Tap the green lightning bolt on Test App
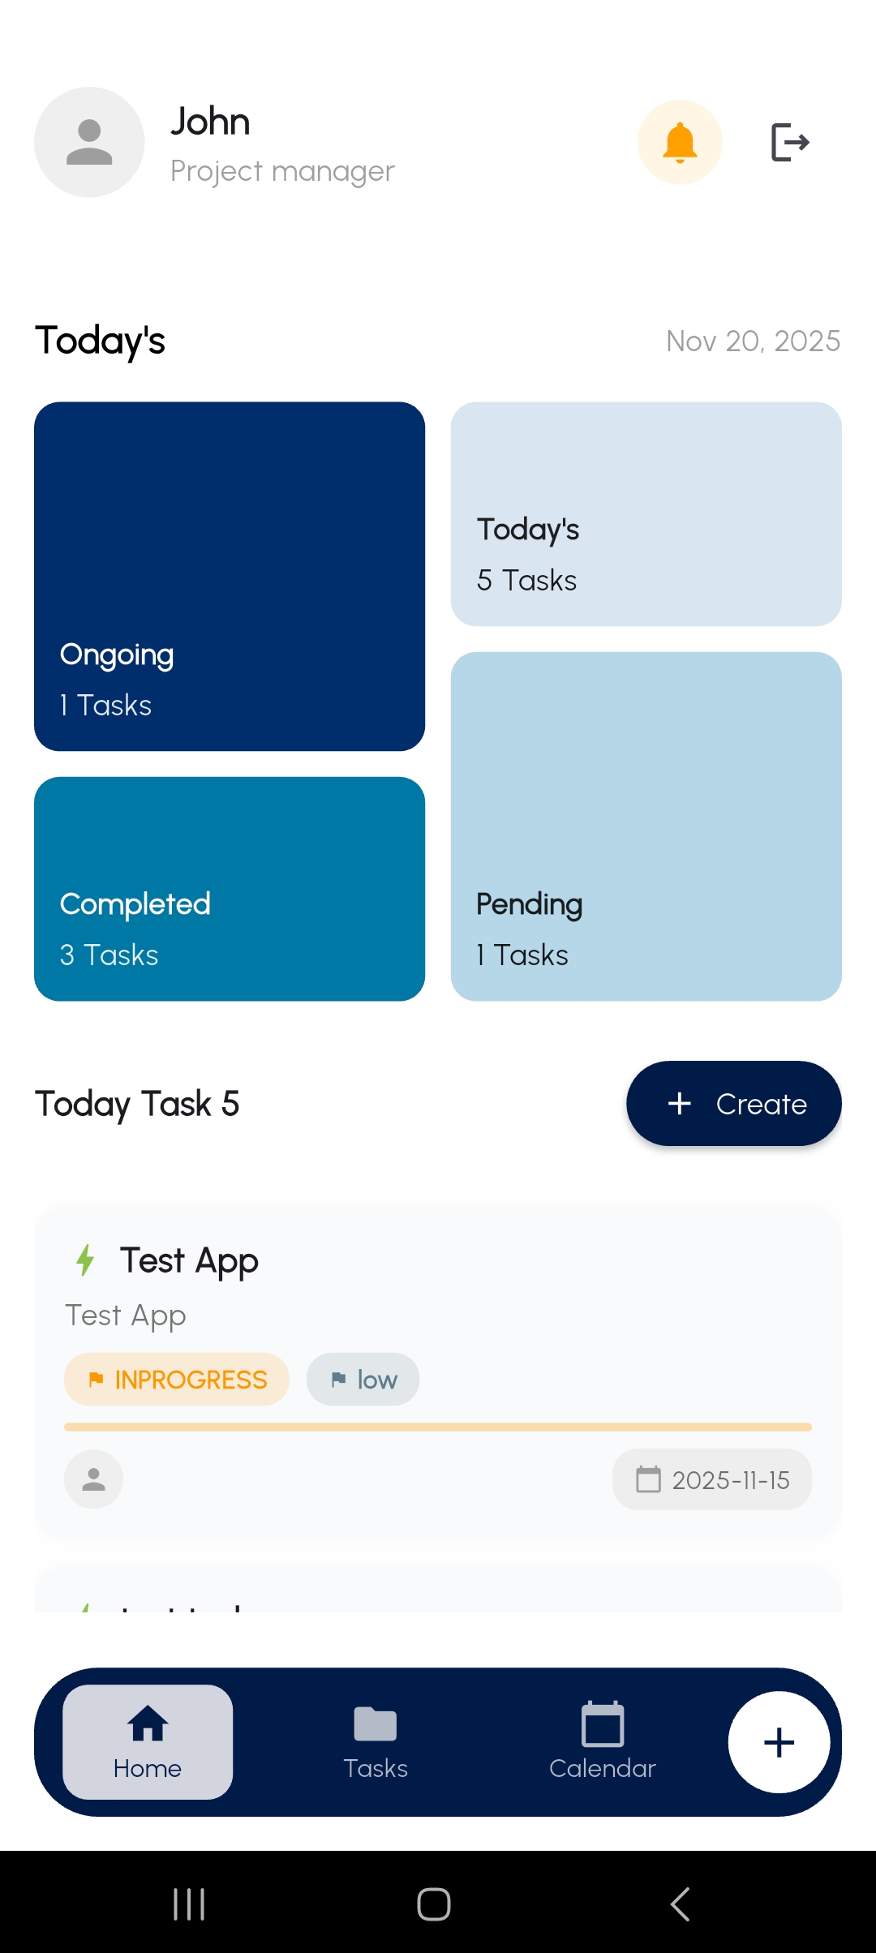The height and width of the screenshot is (1953, 876). pos(85,1260)
